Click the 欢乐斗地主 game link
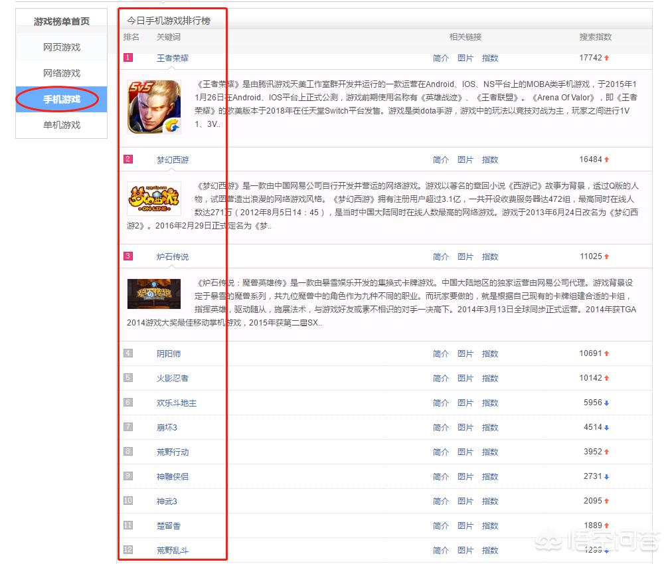The image size is (672, 564). [177, 403]
